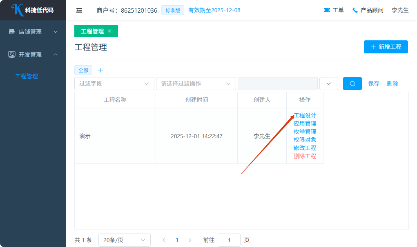
Task: Go to previous page arrow
Action: (164, 240)
